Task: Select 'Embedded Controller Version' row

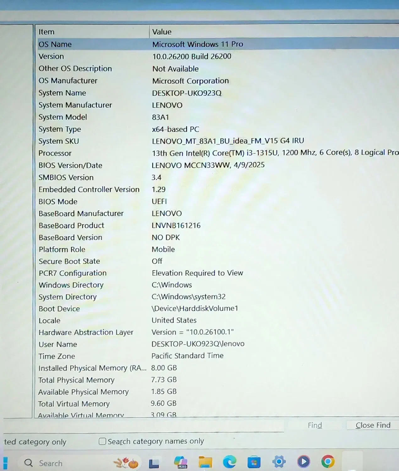Action: (x=218, y=189)
